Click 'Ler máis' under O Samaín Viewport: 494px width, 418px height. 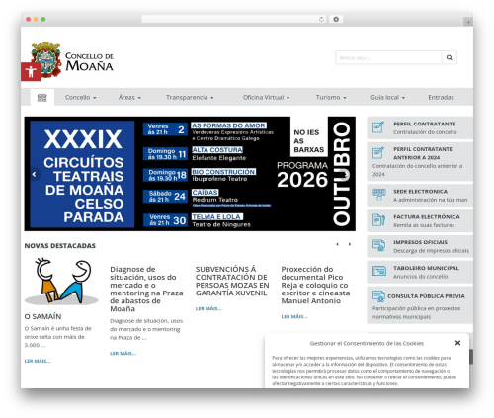[x=38, y=361]
